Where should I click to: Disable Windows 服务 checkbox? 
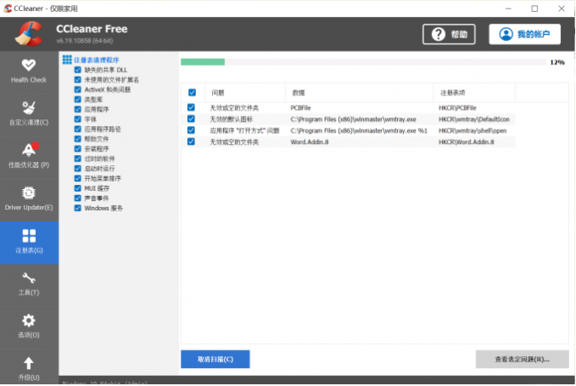[x=78, y=208]
